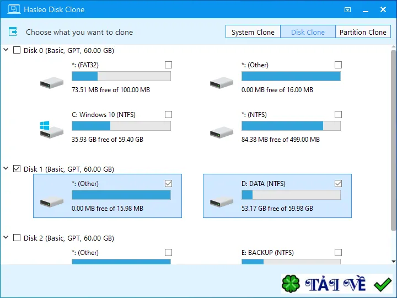Open the title bar dropdown menu icon
The width and height of the screenshot is (397, 298).
tap(347, 9)
